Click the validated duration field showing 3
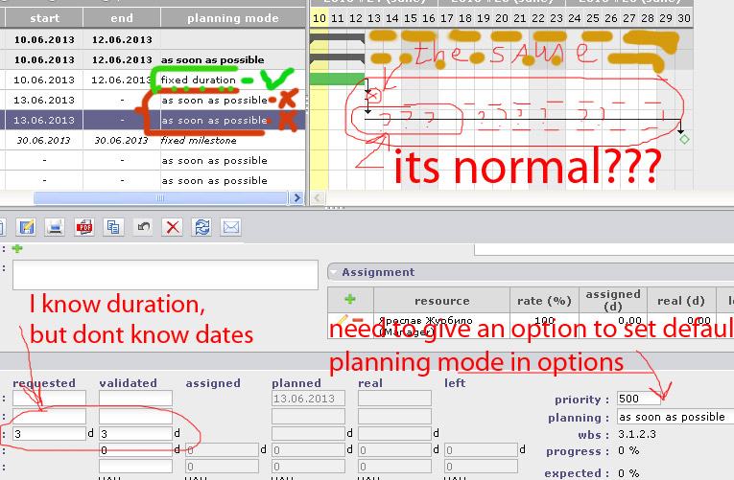 (x=135, y=434)
